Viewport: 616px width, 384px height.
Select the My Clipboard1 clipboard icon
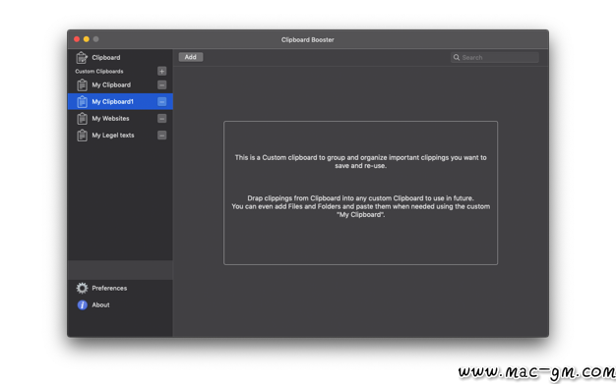(x=82, y=101)
